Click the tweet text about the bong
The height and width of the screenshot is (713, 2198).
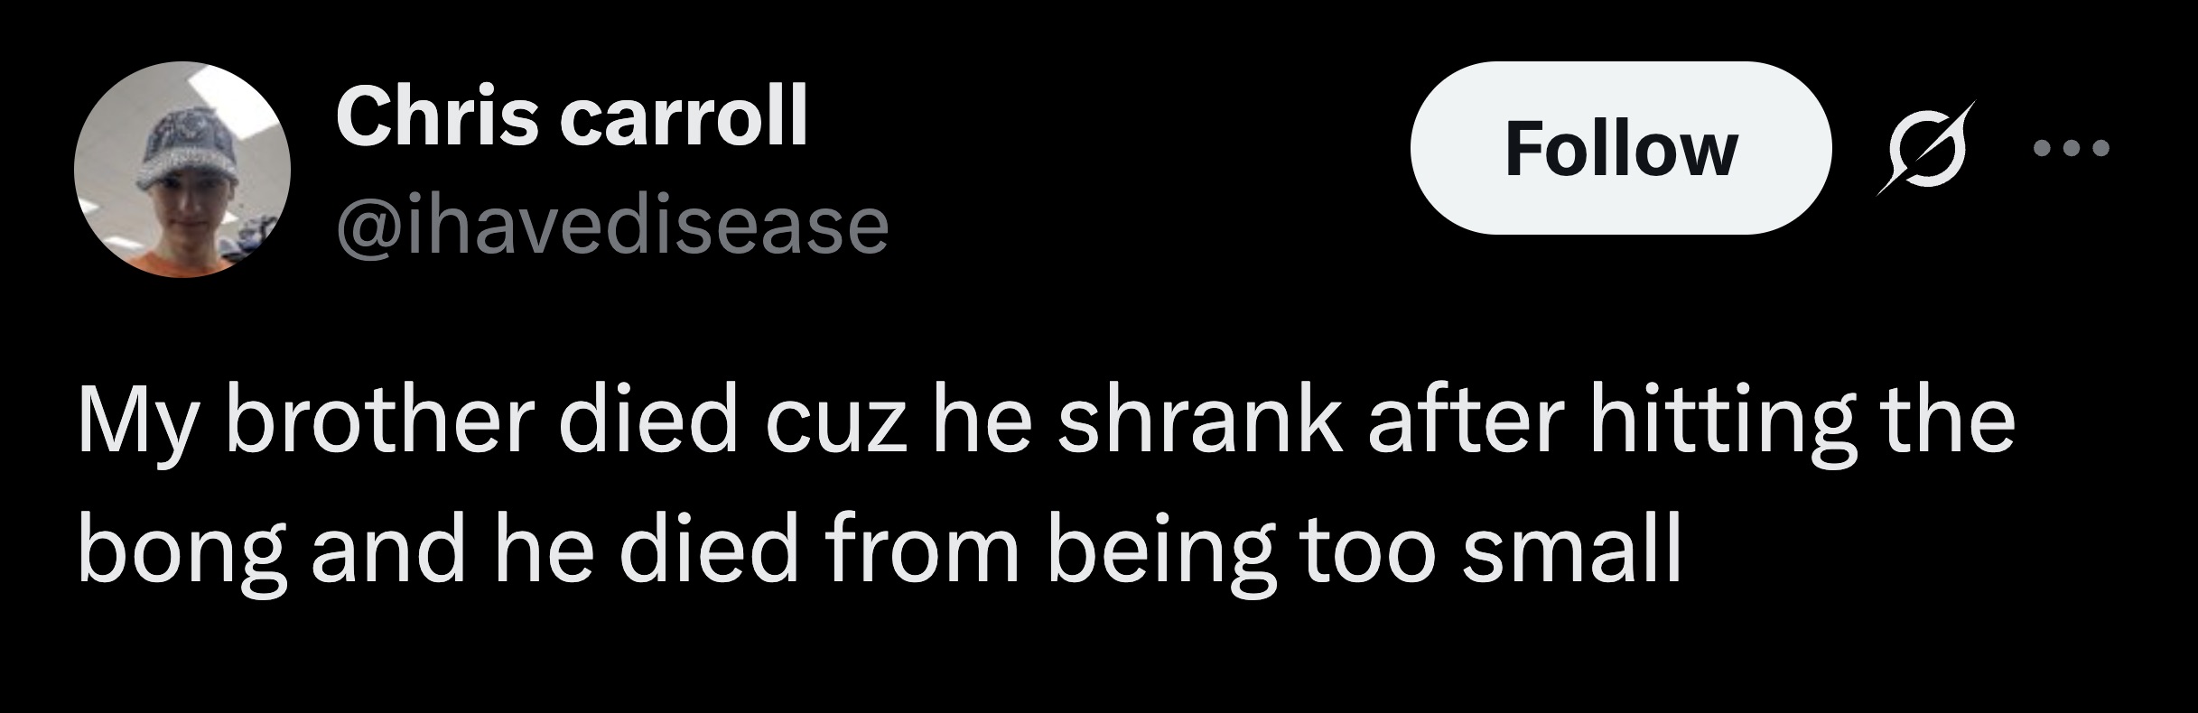coord(1046,486)
